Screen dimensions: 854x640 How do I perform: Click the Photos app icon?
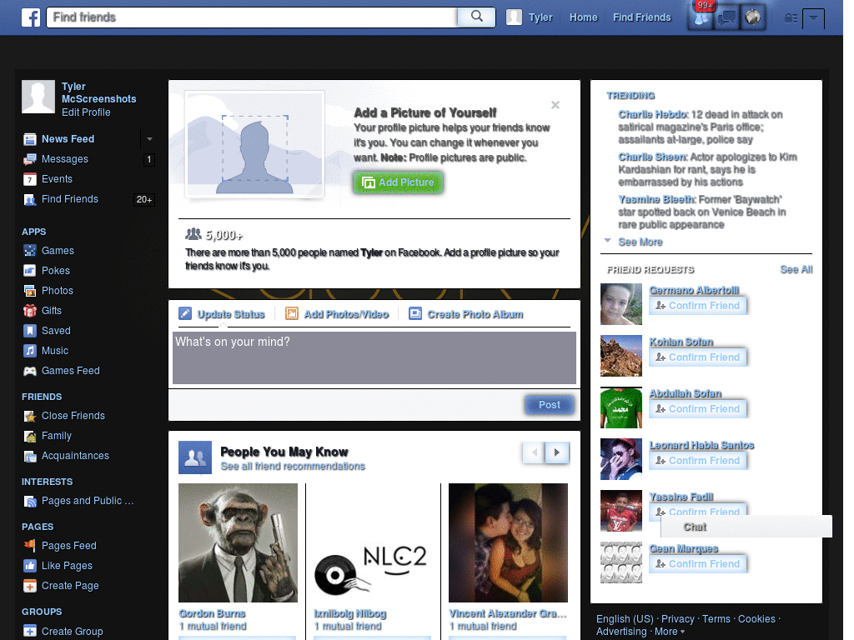tap(30, 291)
